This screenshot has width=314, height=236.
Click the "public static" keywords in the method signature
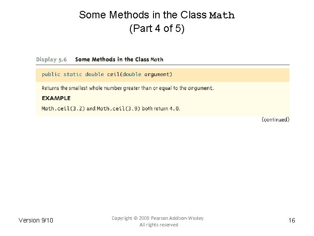point(62,74)
